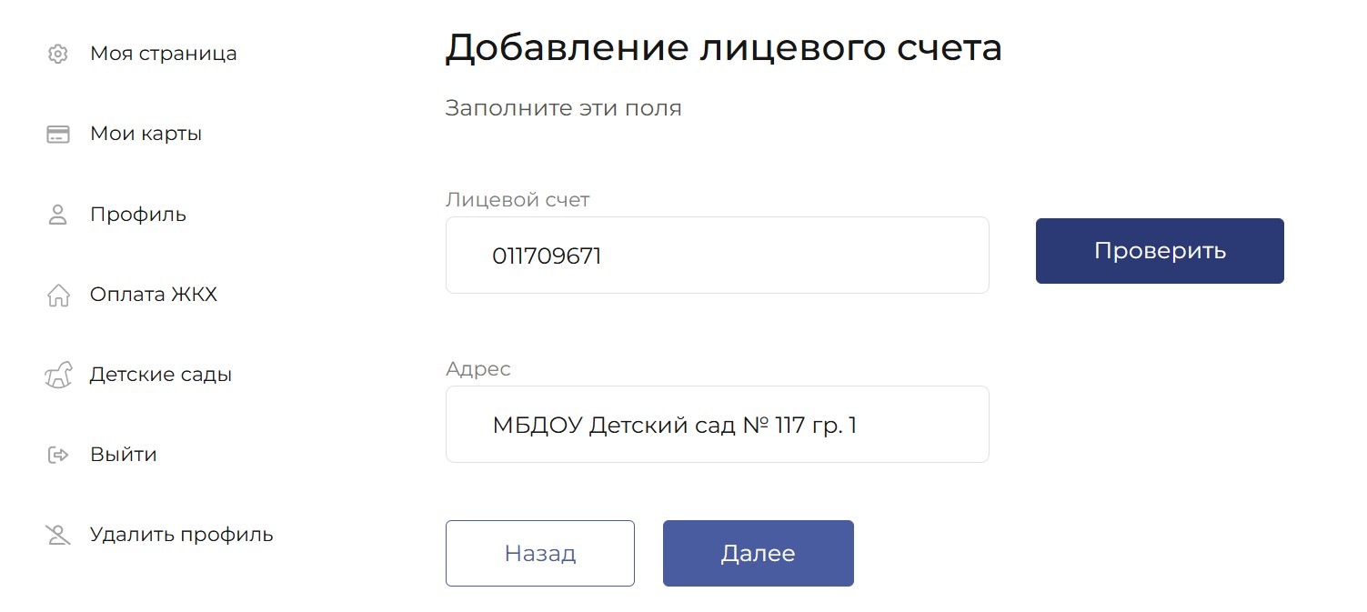
Task: Click the exit arrow icon beside Выйти
Action: (x=57, y=455)
